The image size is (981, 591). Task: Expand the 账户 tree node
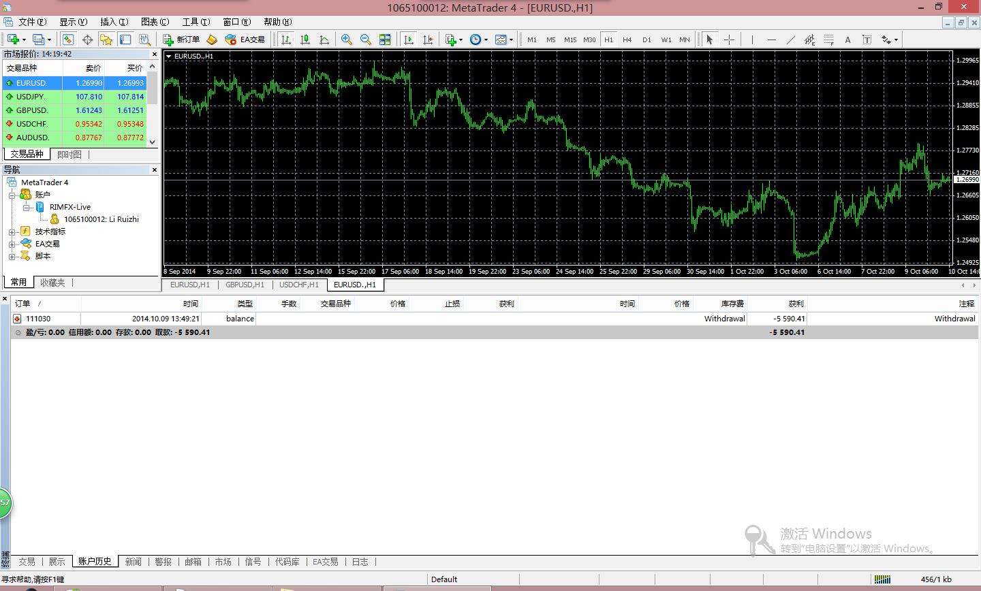tap(12, 195)
